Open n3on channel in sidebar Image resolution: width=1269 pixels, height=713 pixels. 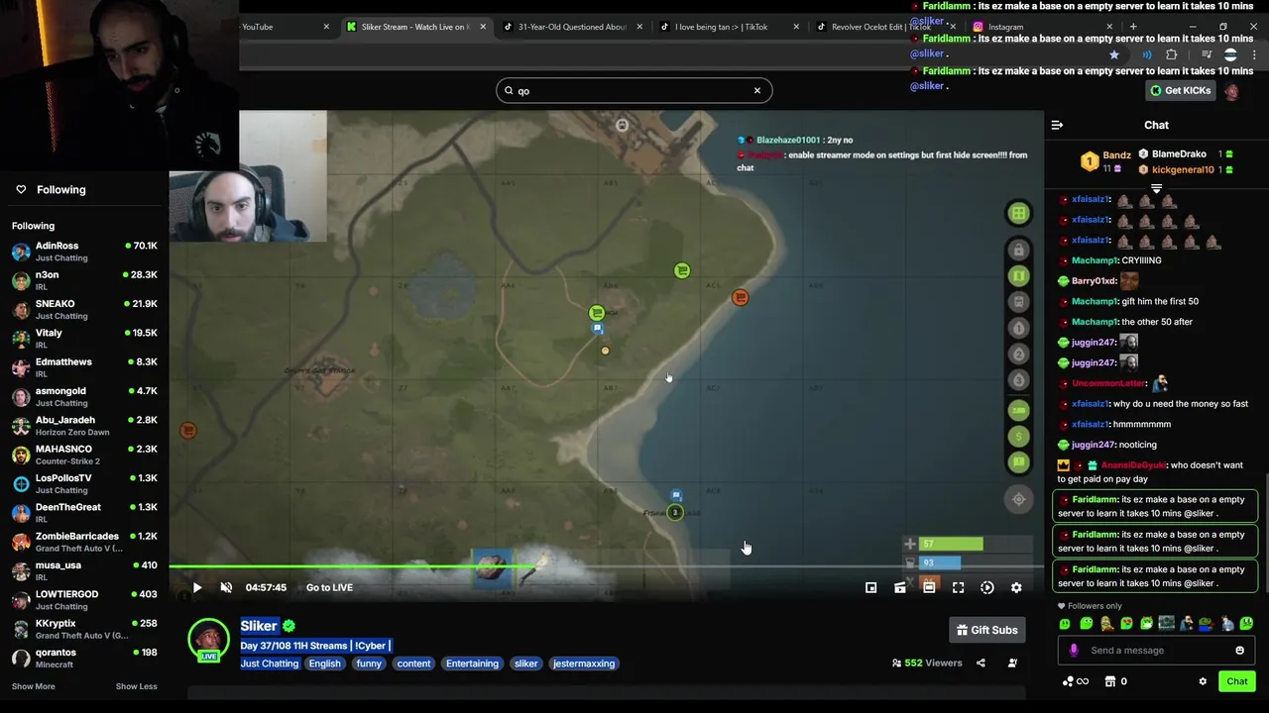(84, 280)
